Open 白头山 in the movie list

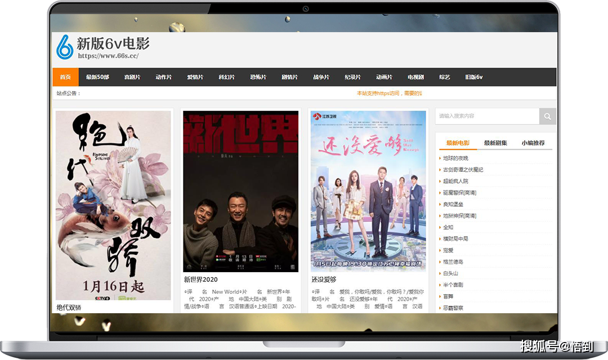[x=450, y=273]
